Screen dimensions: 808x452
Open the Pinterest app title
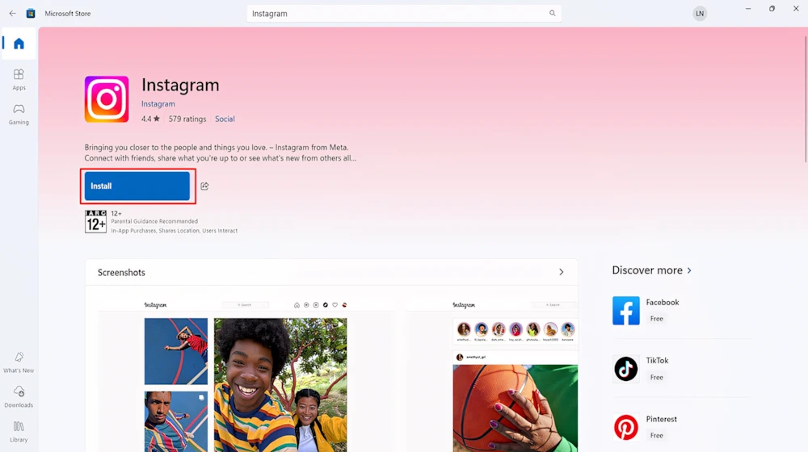pyautogui.click(x=661, y=419)
